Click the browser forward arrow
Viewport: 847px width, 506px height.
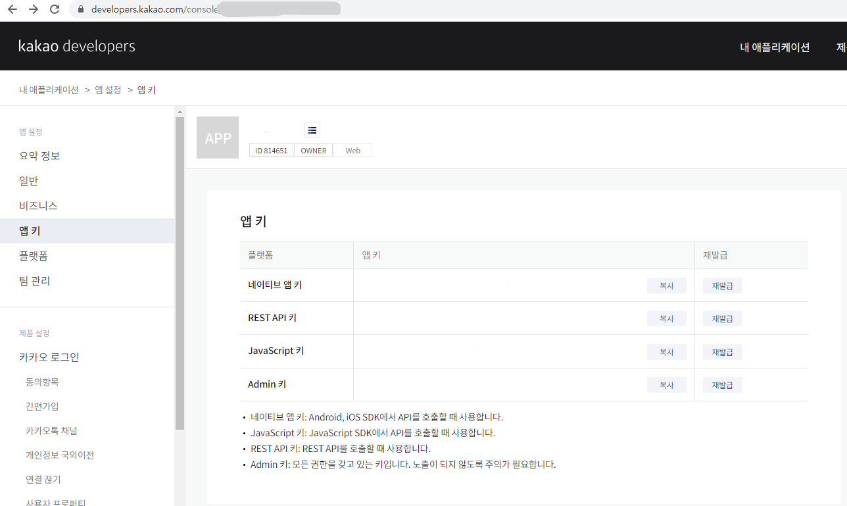[x=33, y=9]
